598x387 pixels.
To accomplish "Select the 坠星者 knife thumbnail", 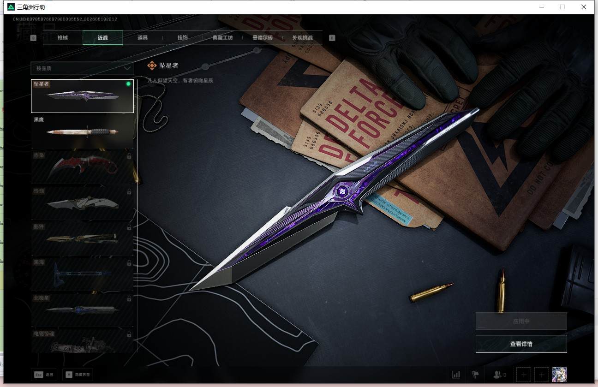I will 82,96.
